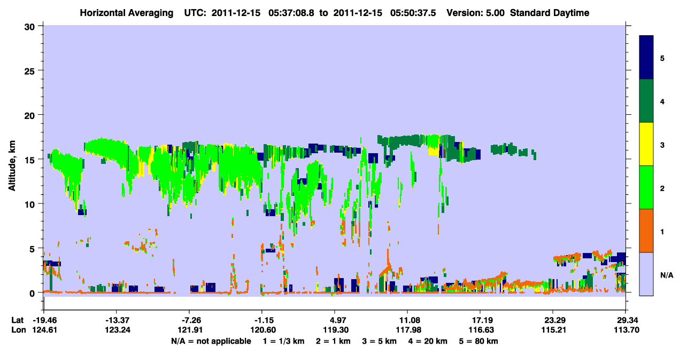The image size is (695, 356).
Task: Click the 15 km altitude tick label
Action: pyautogui.click(x=30, y=160)
